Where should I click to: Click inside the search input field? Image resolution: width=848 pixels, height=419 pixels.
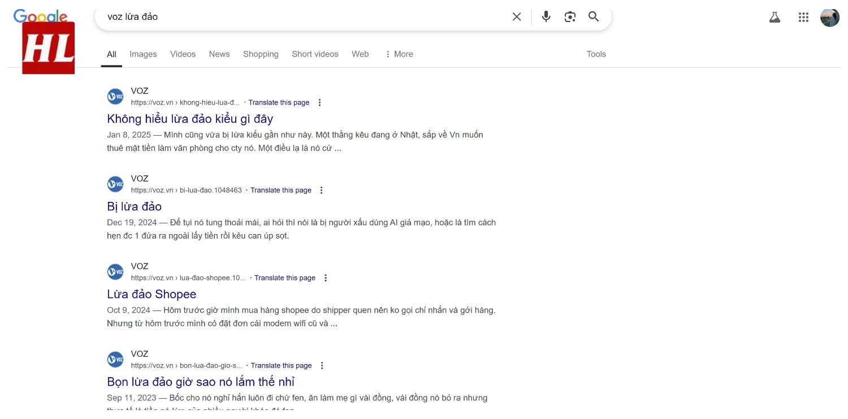coord(283,16)
